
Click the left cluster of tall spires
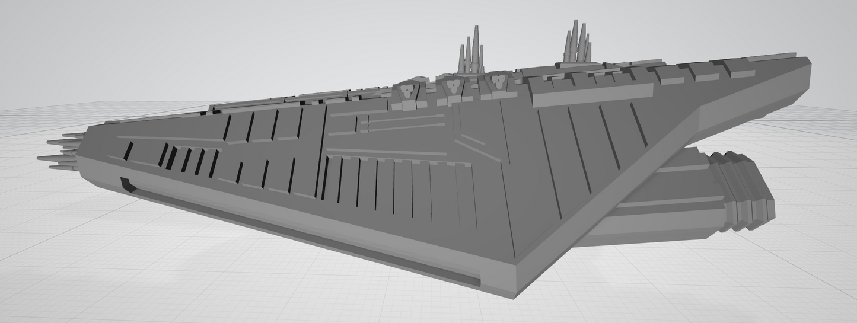click(x=469, y=55)
